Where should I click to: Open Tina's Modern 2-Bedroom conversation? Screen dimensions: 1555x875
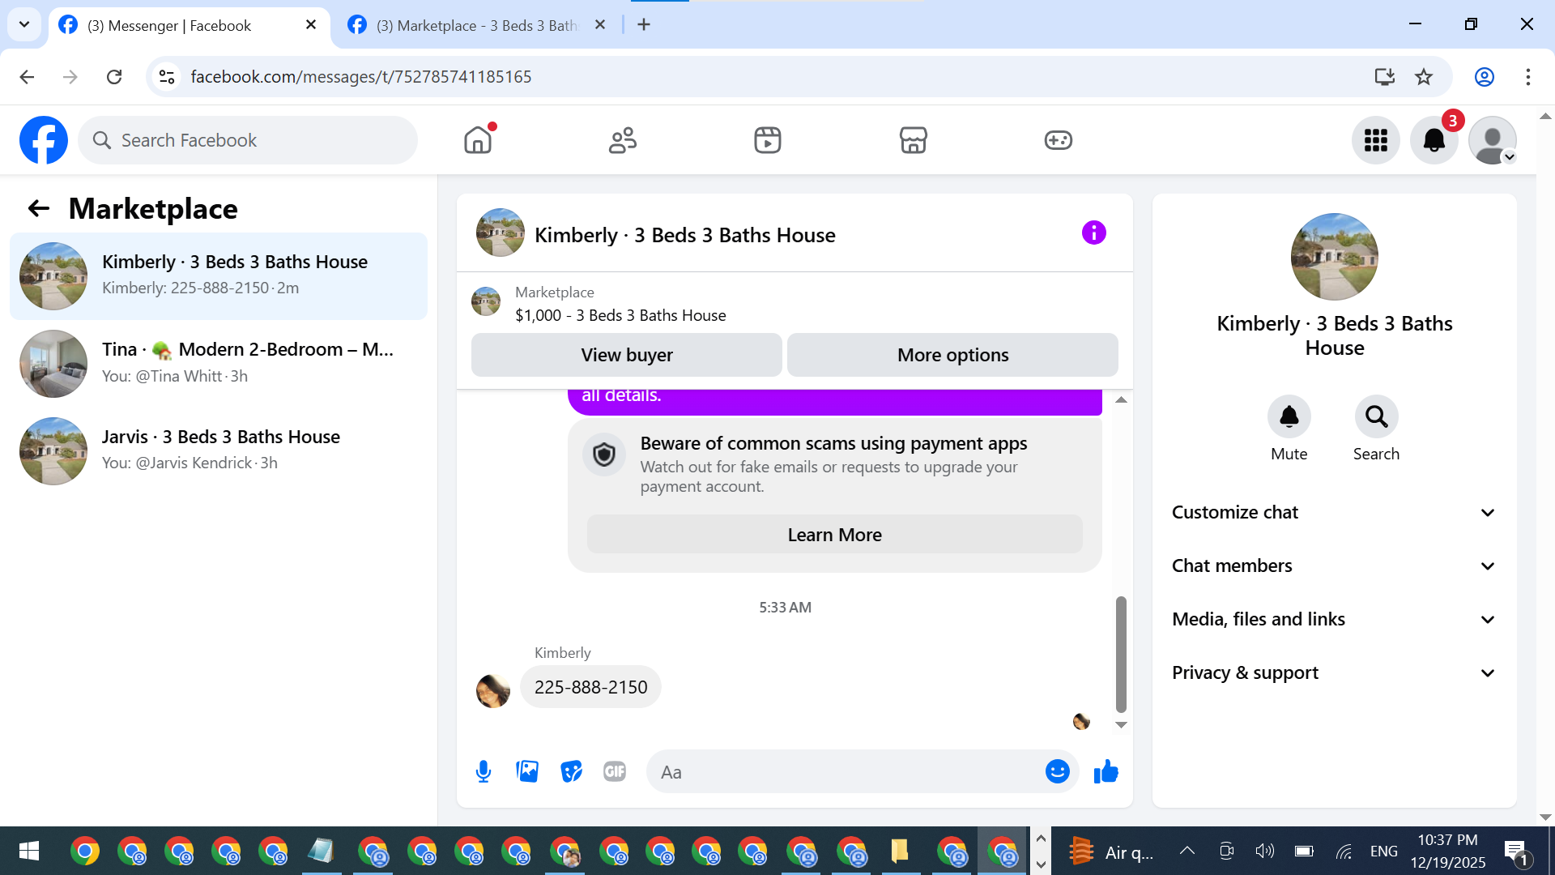219,363
